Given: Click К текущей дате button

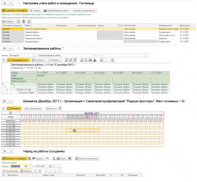Looking at the screenshot, I should tap(33, 108).
